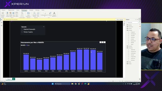This screenshot has width=162, height=91.
Task: Click SUL legend color marker
Action: click(x=27, y=45)
